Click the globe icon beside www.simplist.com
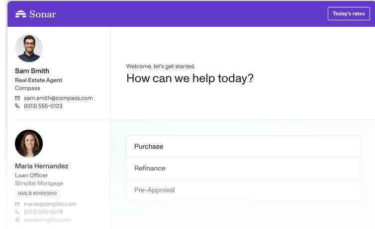 coord(18,220)
